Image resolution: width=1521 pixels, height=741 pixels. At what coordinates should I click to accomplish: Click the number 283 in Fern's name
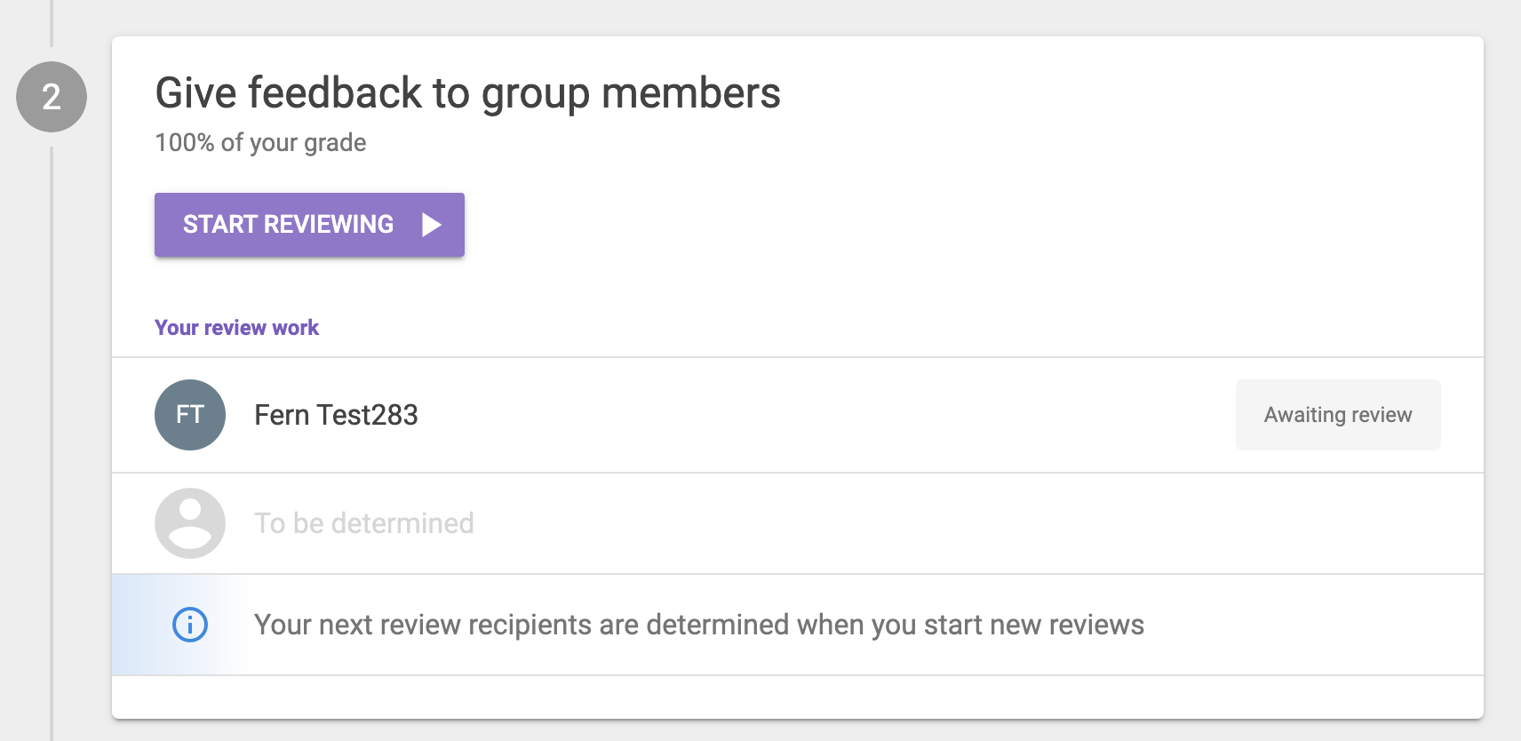[x=394, y=415]
